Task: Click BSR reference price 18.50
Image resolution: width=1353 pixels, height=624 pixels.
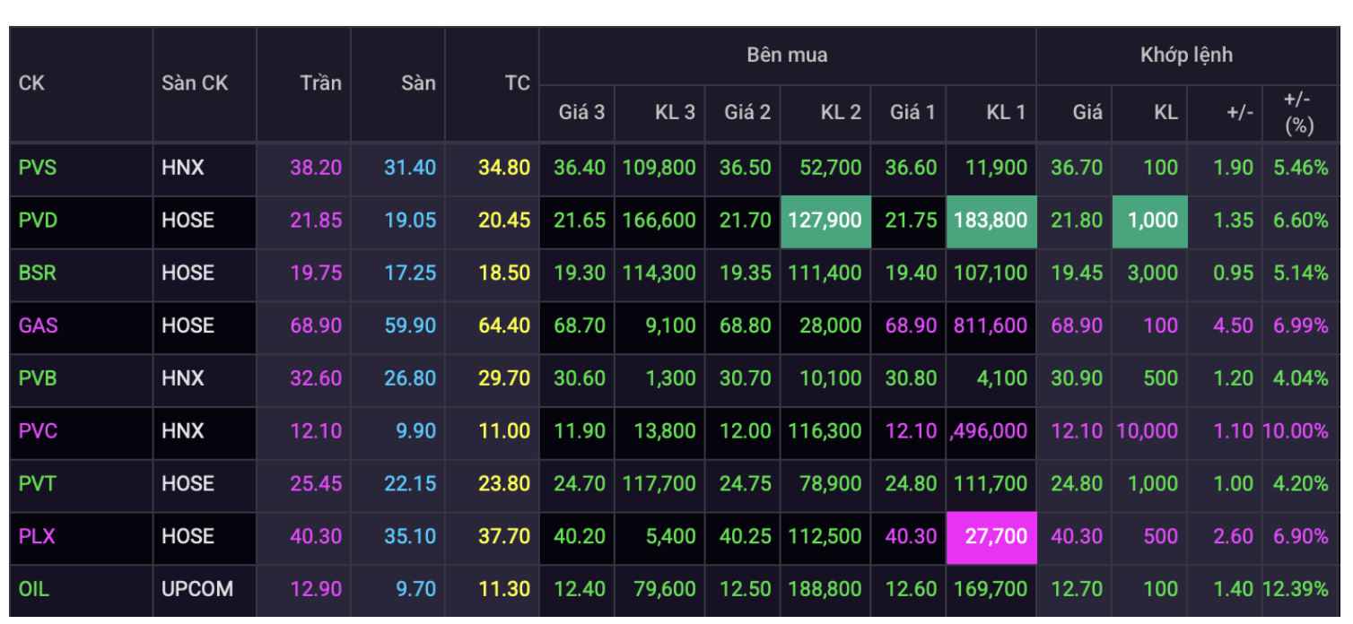Action: [504, 273]
